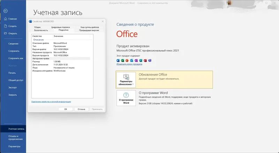Click the Word icon in the properties dialog title
Viewport: 279px width, 153px height.
30,22
